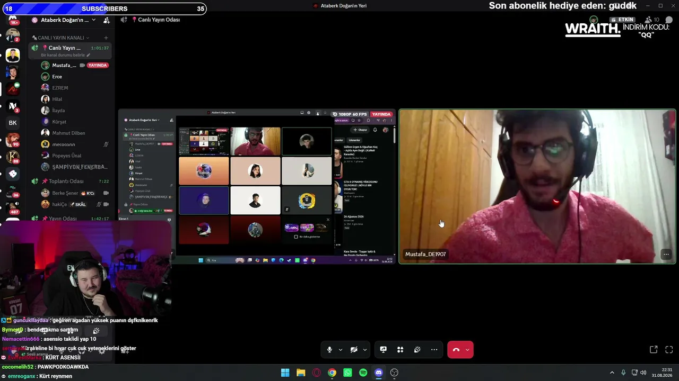Open server icon with 36 badge

13,191
